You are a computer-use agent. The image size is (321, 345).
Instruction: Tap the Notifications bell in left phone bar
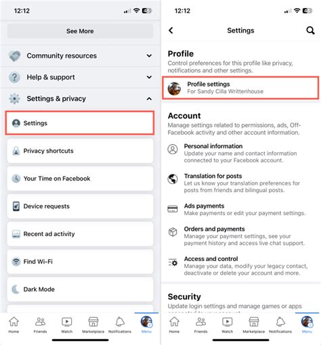[120, 325]
